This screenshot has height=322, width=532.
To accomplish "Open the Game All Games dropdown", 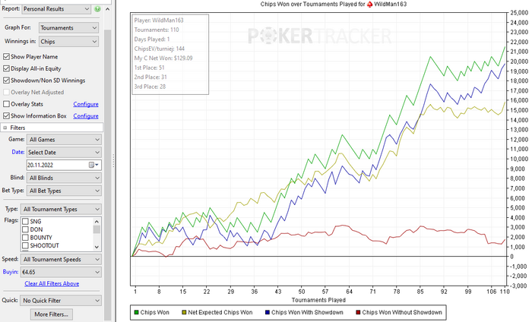I will point(64,140).
